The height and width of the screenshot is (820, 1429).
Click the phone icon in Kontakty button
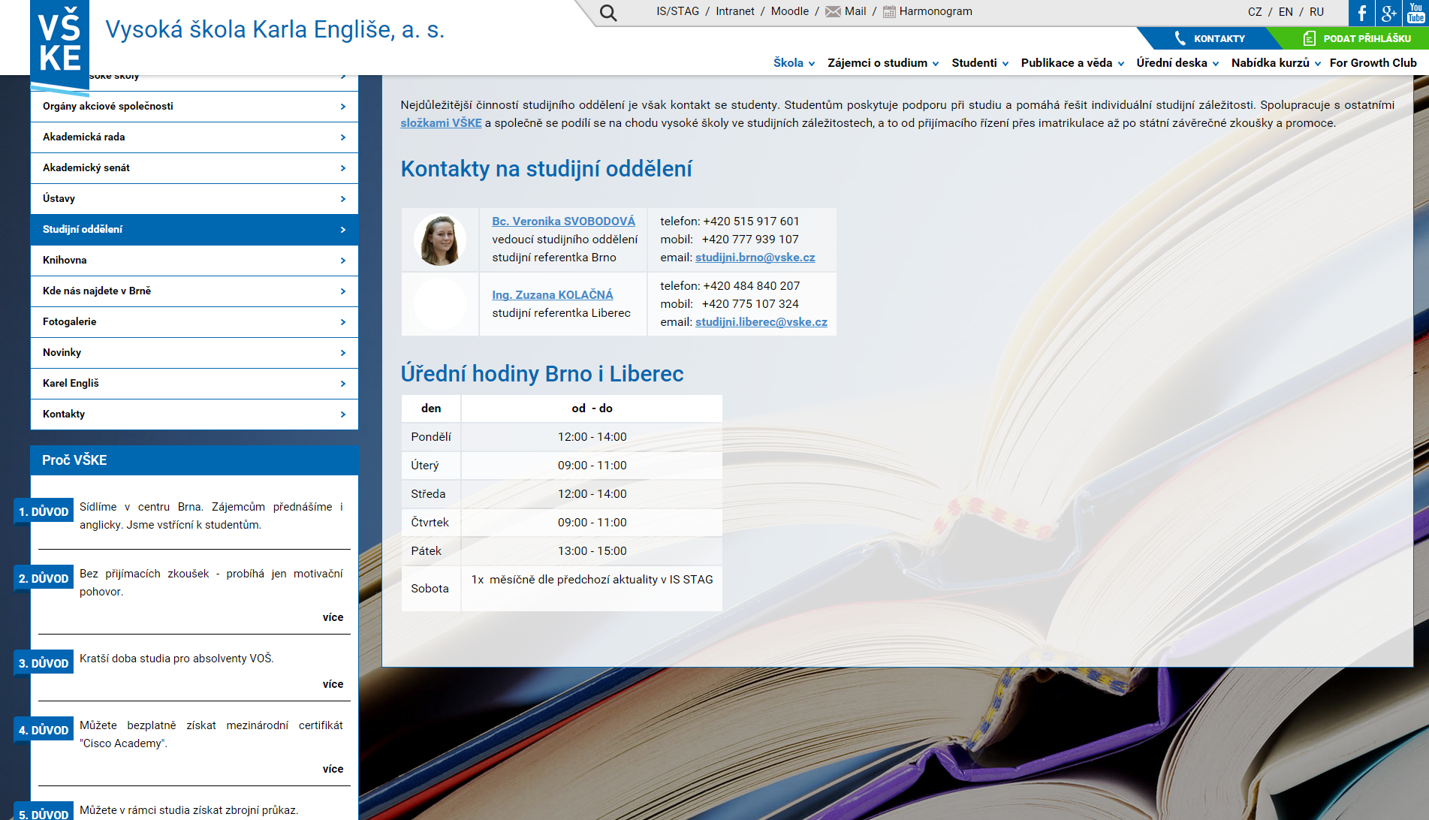click(x=1180, y=38)
